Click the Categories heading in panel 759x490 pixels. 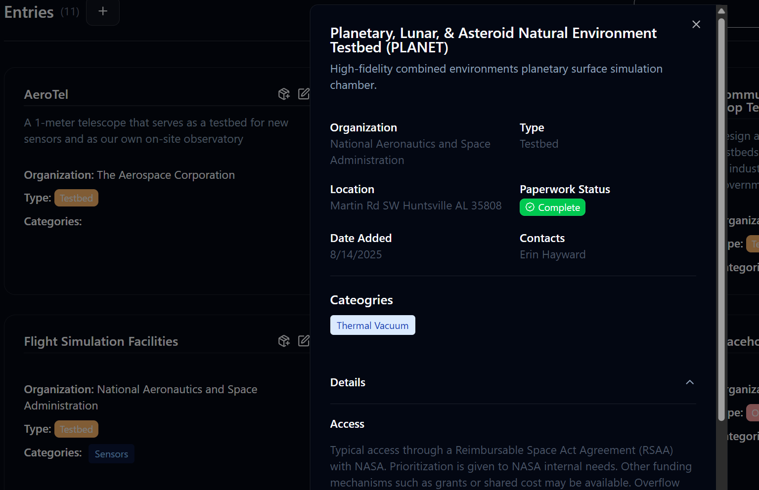point(361,300)
